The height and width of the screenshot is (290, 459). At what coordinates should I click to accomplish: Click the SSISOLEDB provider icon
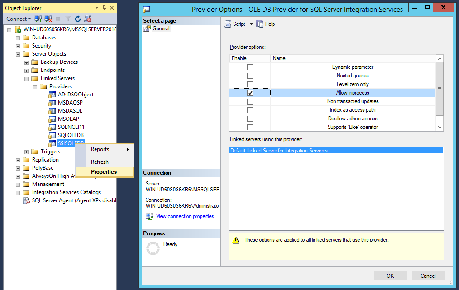coord(52,143)
